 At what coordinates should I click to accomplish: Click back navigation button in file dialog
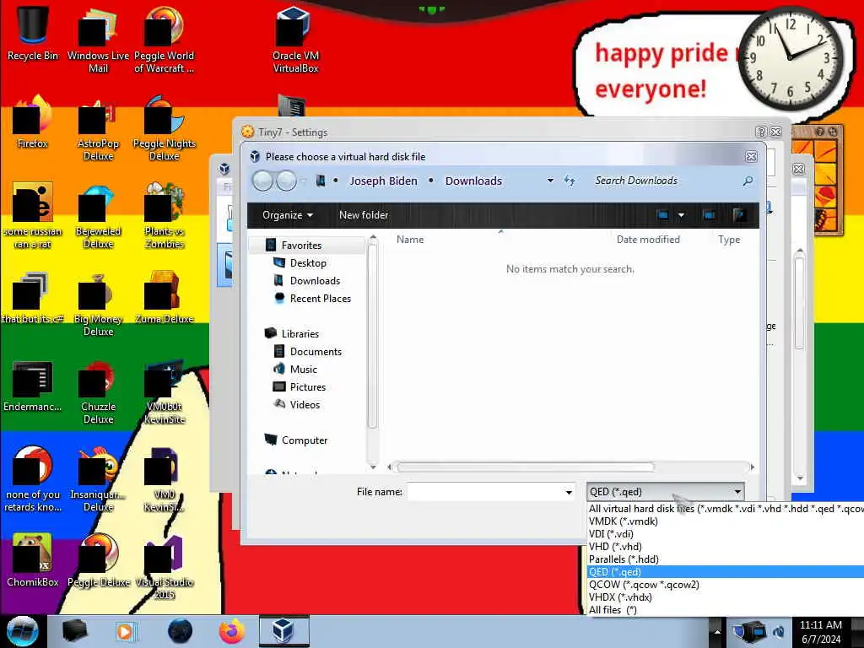point(263,181)
